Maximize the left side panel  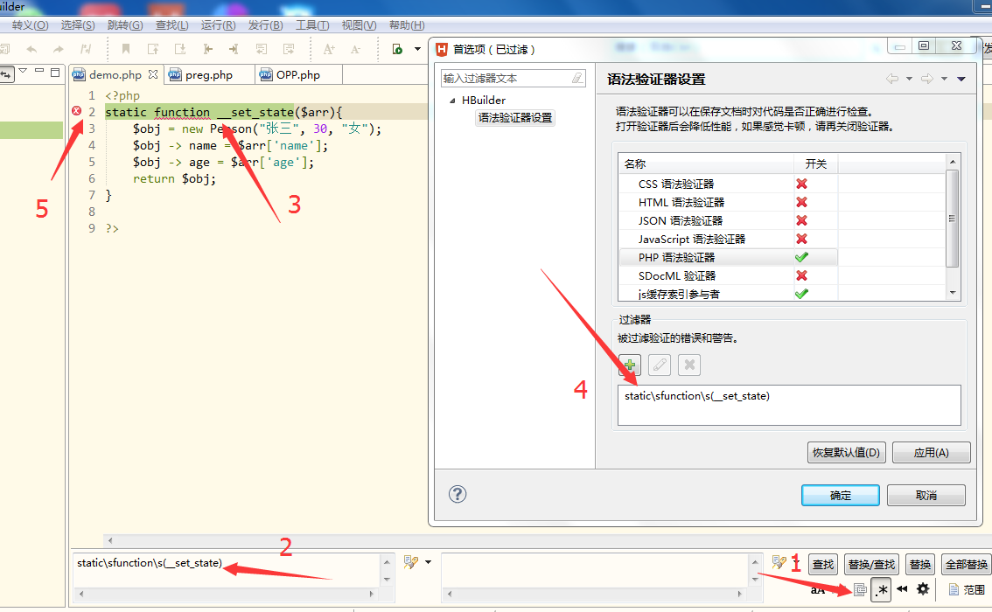coord(55,72)
